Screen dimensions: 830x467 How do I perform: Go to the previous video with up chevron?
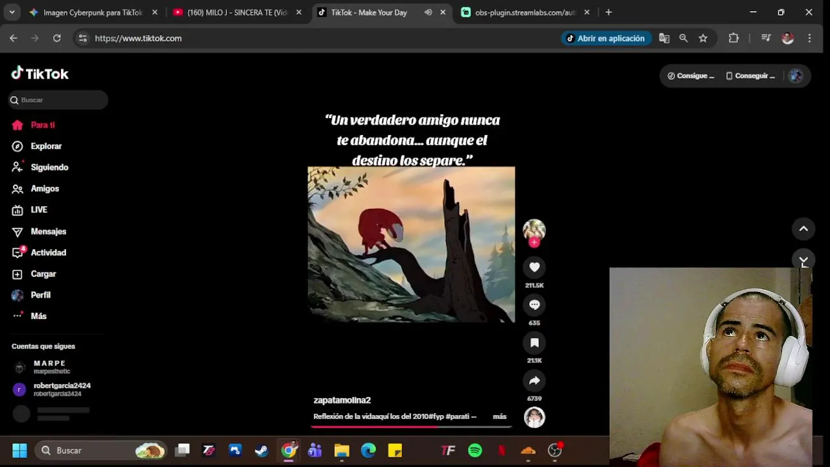pyautogui.click(x=803, y=228)
